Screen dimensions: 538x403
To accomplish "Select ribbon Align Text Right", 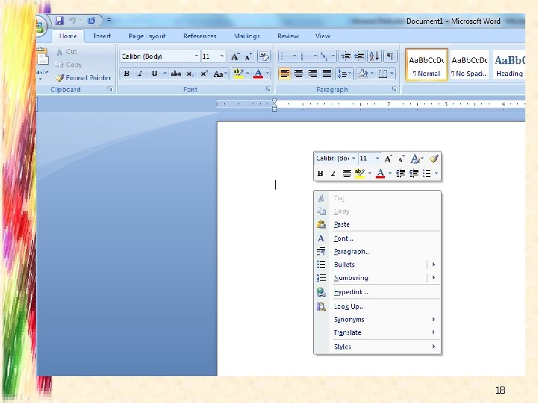I will [312, 74].
